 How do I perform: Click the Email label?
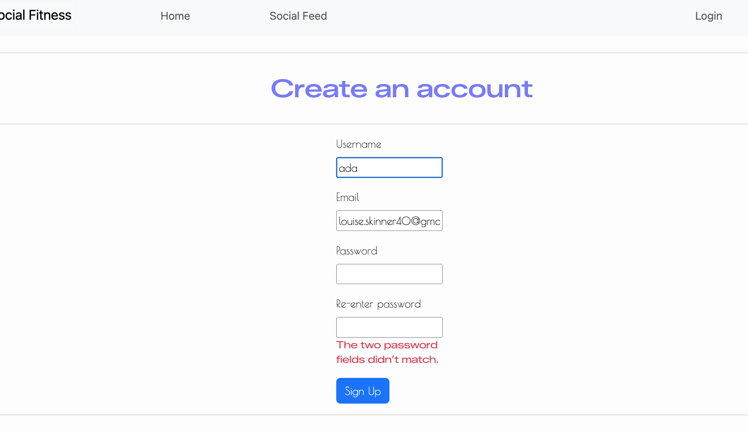tap(347, 197)
